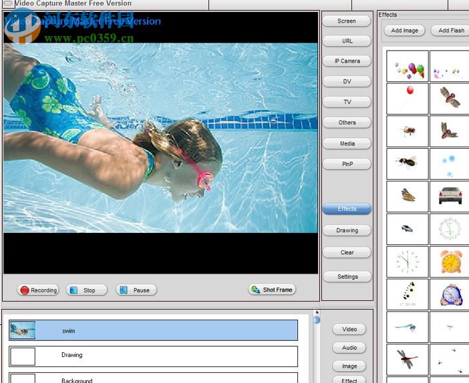Choose the red dragonfly effect
Image resolution: width=469 pixels, height=383 pixels.
pyautogui.click(x=408, y=360)
